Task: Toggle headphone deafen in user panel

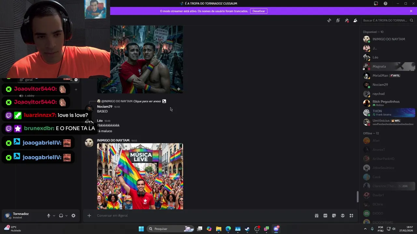Action: click(x=61, y=215)
